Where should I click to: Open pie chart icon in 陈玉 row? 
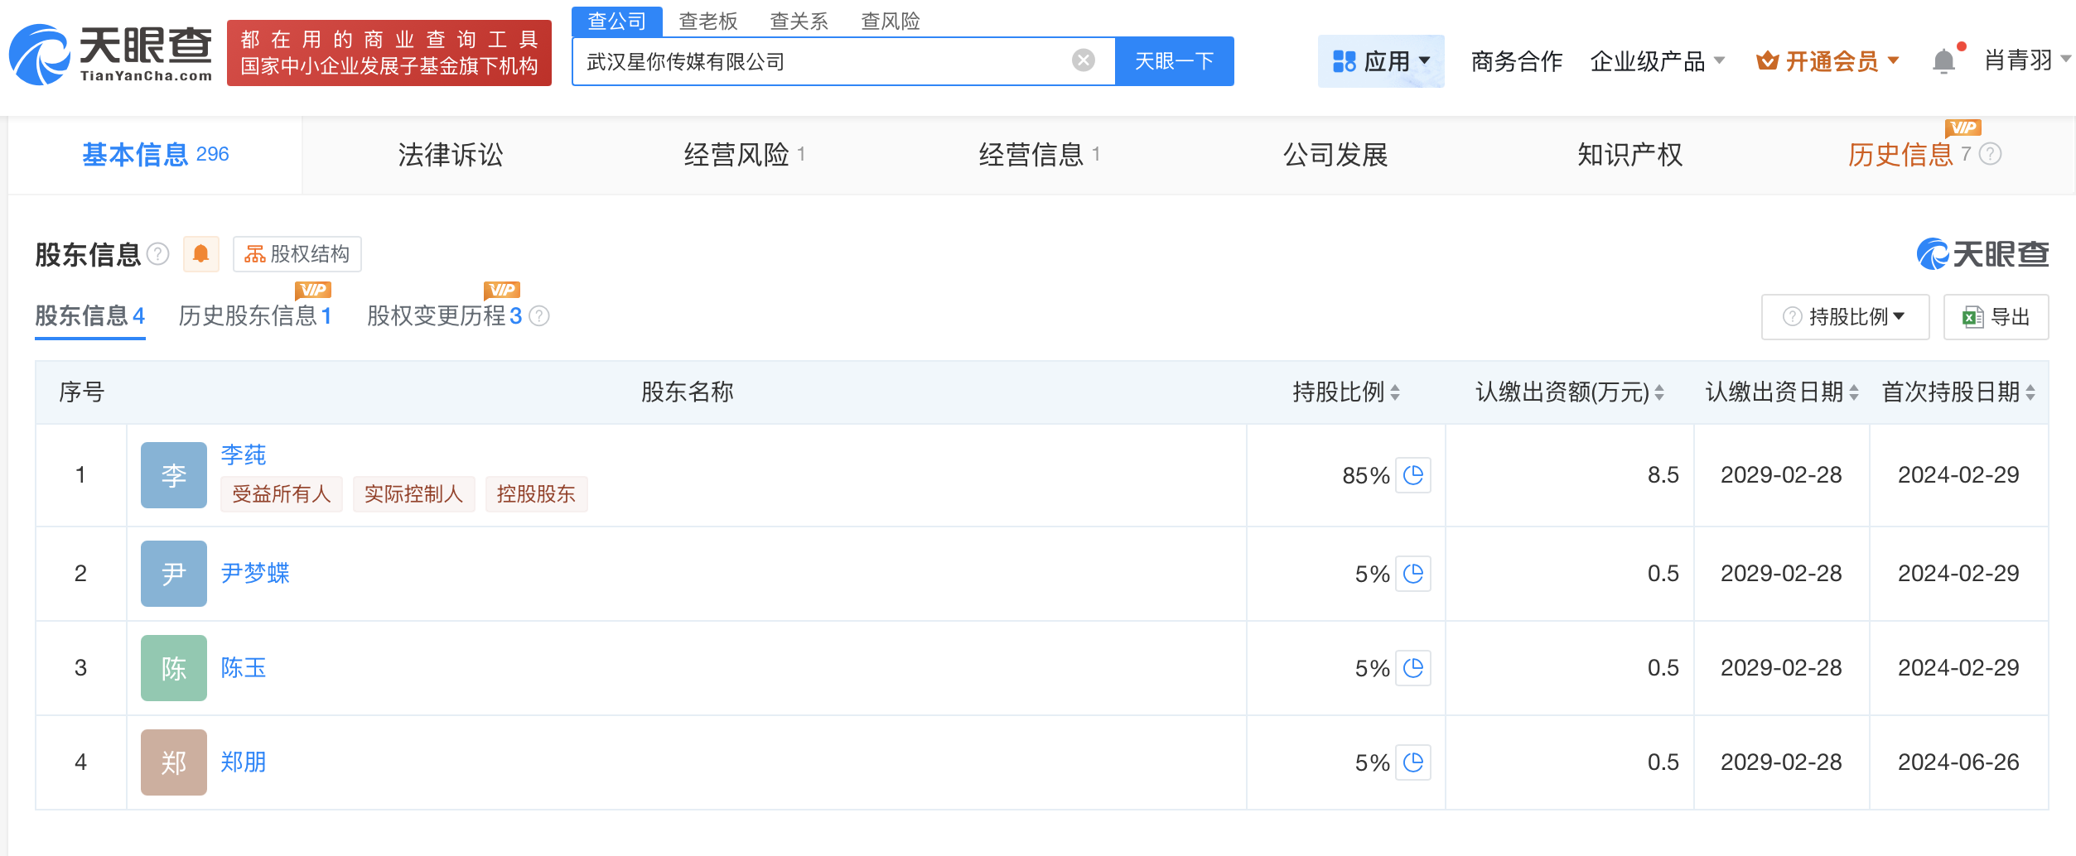1413,668
